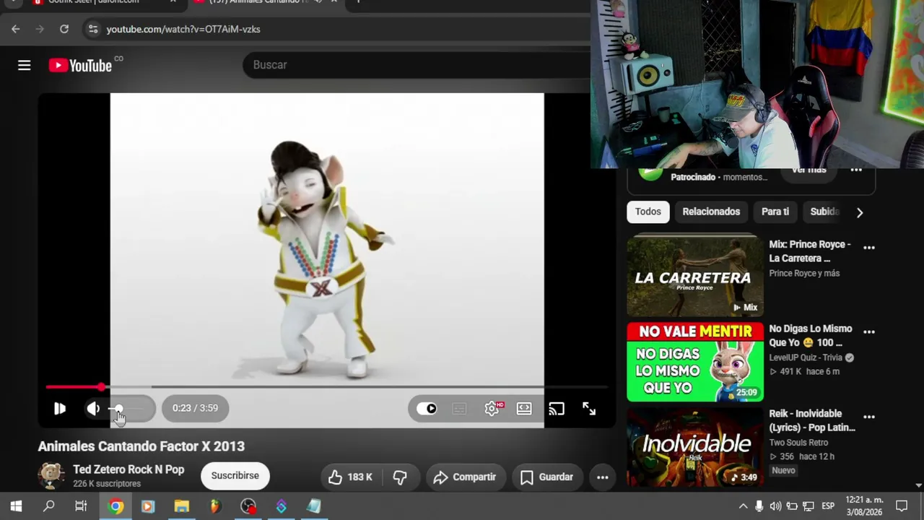
Task: Open Mix: Prince Royce - La Carretera title
Action: tap(810, 251)
